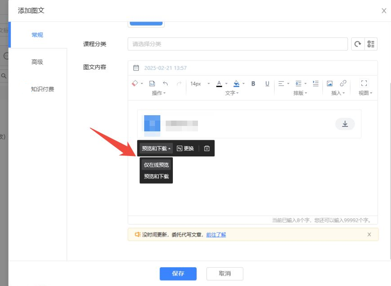The width and height of the screenshot is (391, 286).
Task: Click the redo arrow icon
Action: pos(179,83)
